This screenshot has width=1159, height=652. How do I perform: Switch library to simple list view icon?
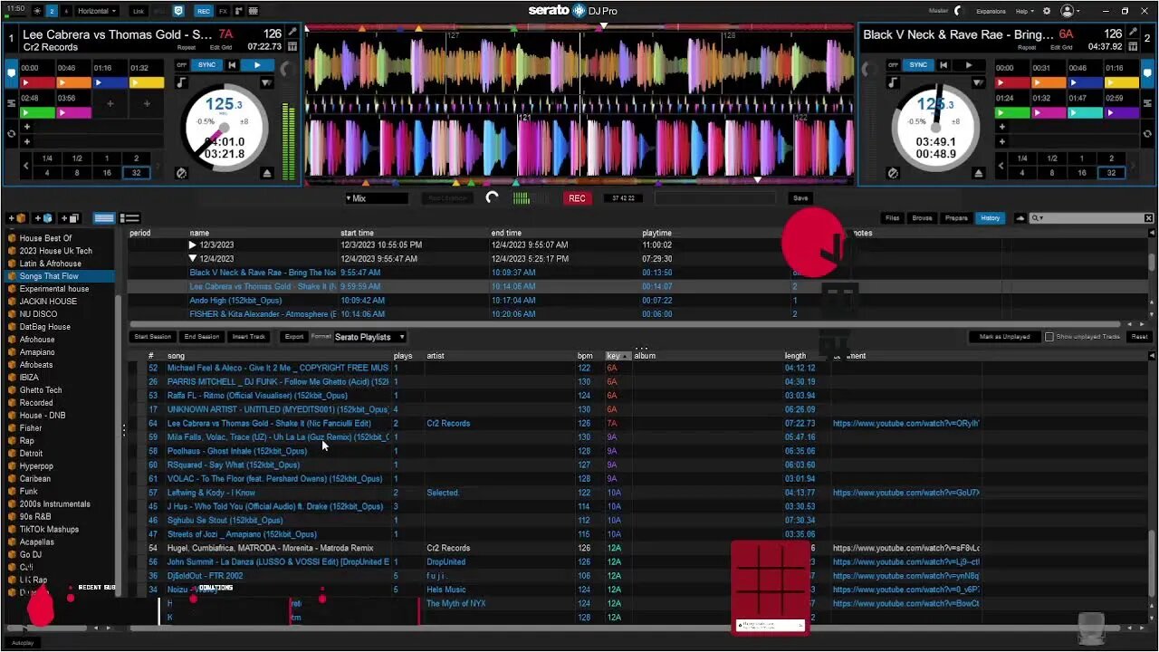pyautogui.click(x=104, y=218)
